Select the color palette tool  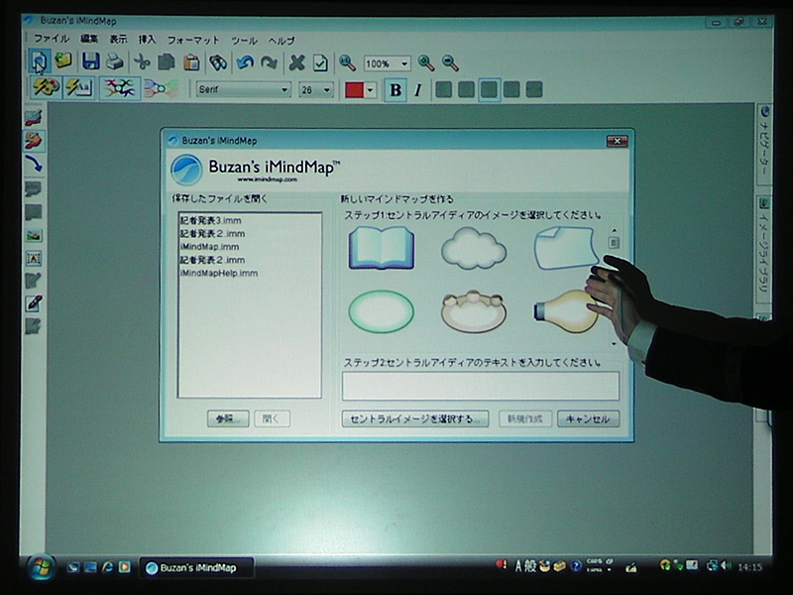coord(44,88)
